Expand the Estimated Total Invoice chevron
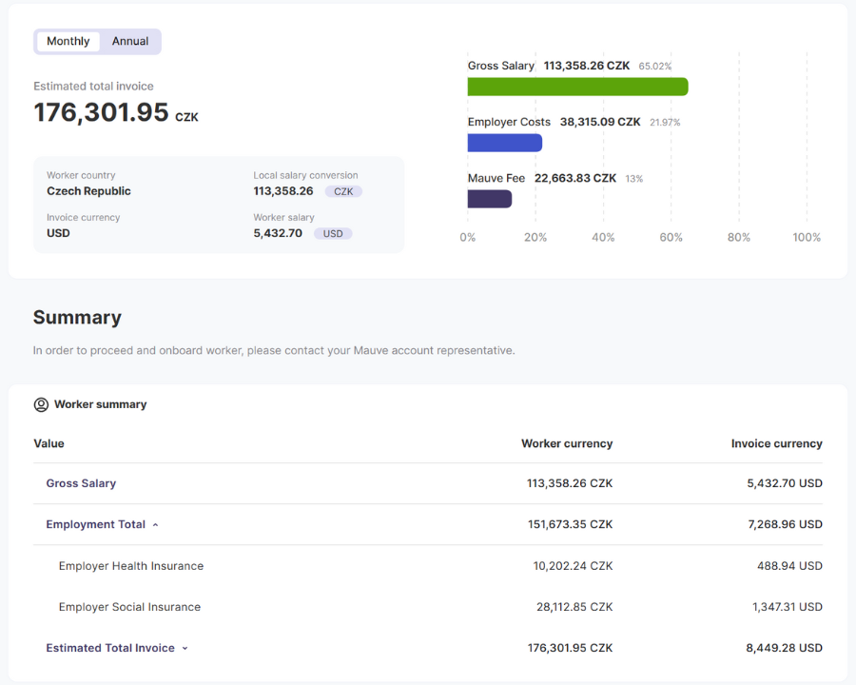 (185, 649)
